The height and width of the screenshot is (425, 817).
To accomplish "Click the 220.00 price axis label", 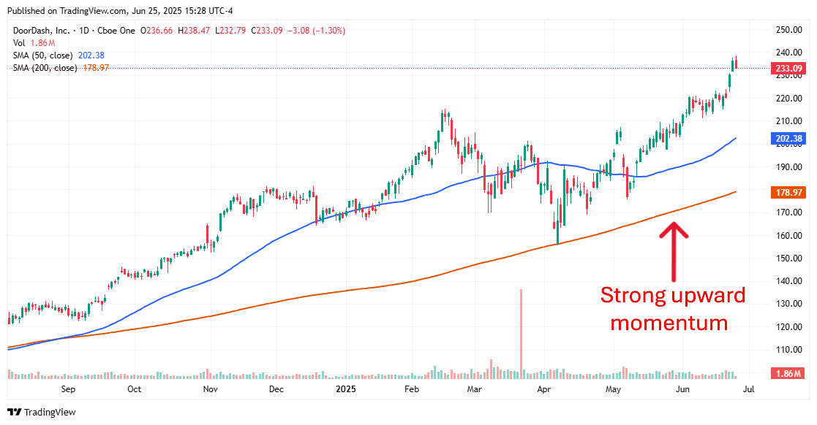I will tap(789, 99).
